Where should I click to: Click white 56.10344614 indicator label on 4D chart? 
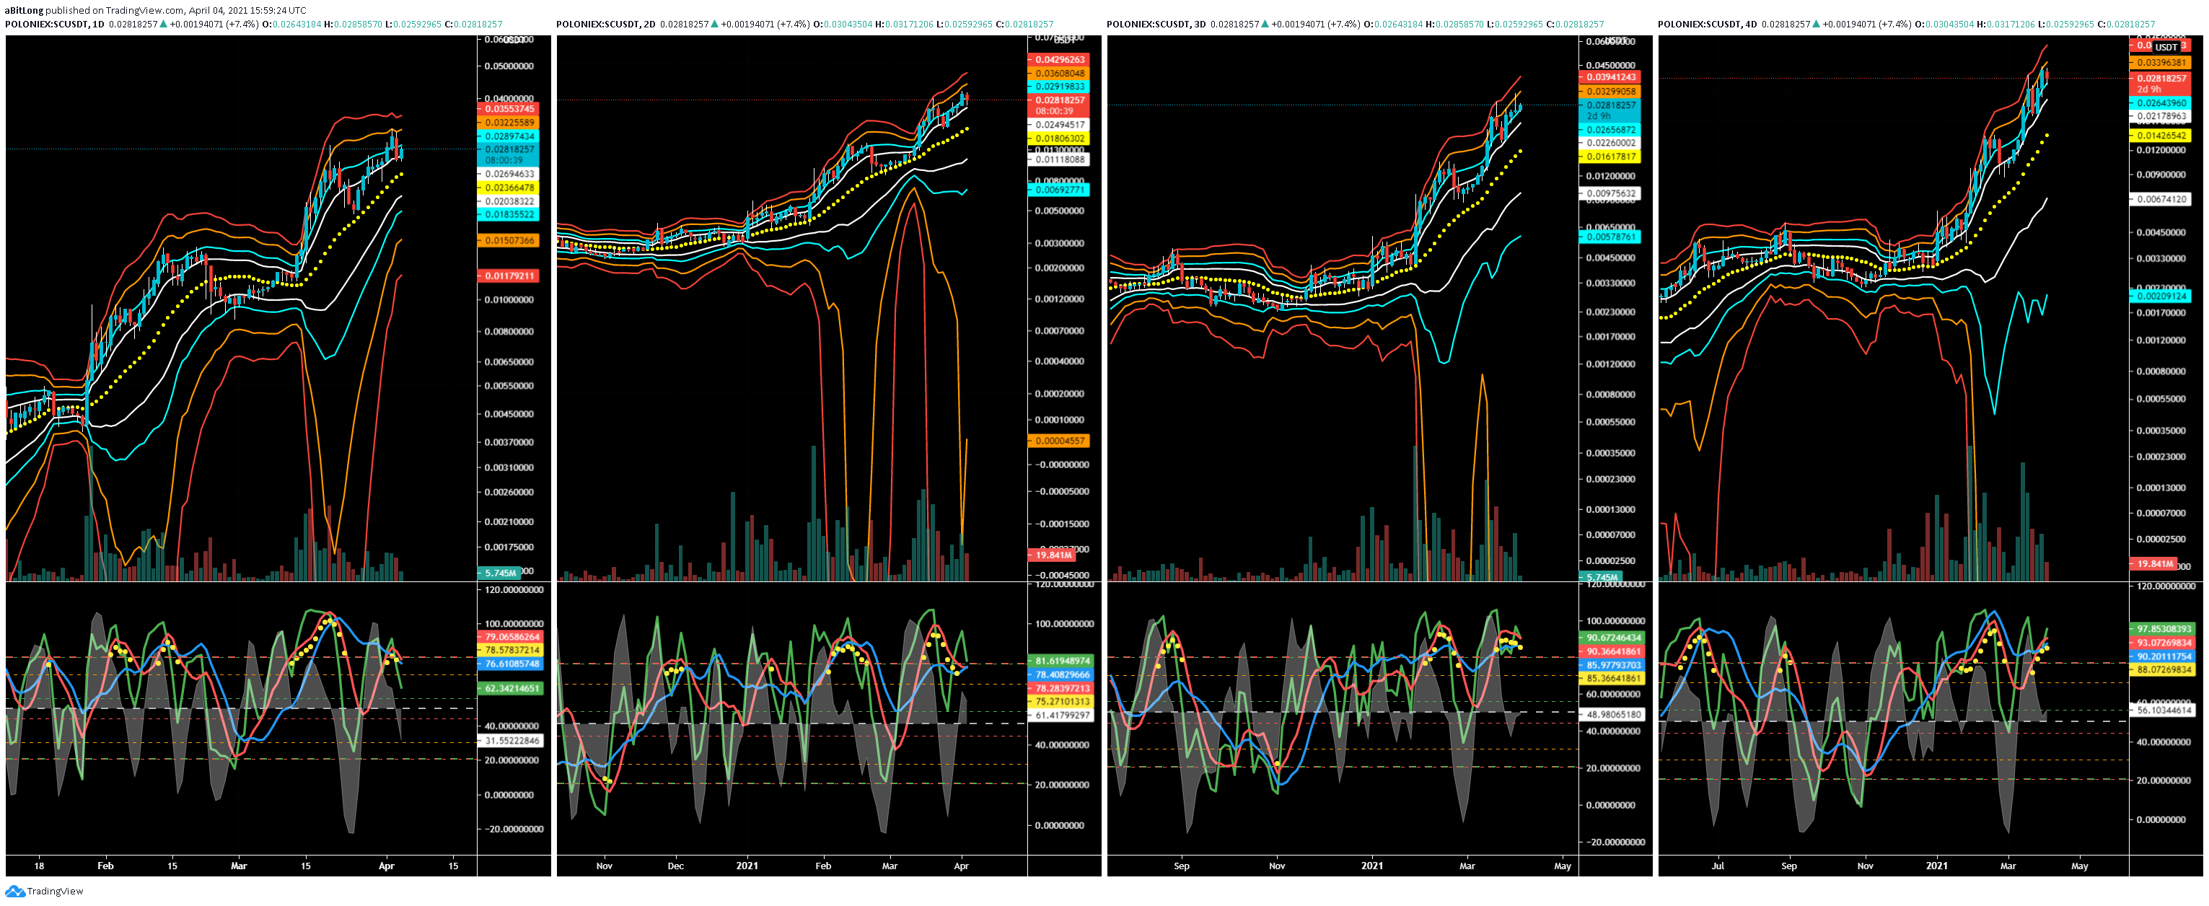2163,710
